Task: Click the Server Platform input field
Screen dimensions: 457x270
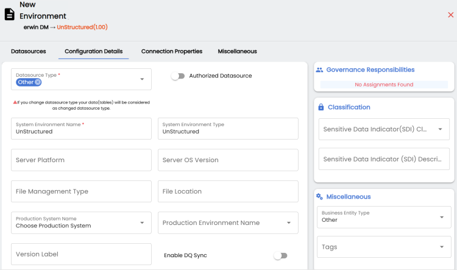Action: click(81, 160)
